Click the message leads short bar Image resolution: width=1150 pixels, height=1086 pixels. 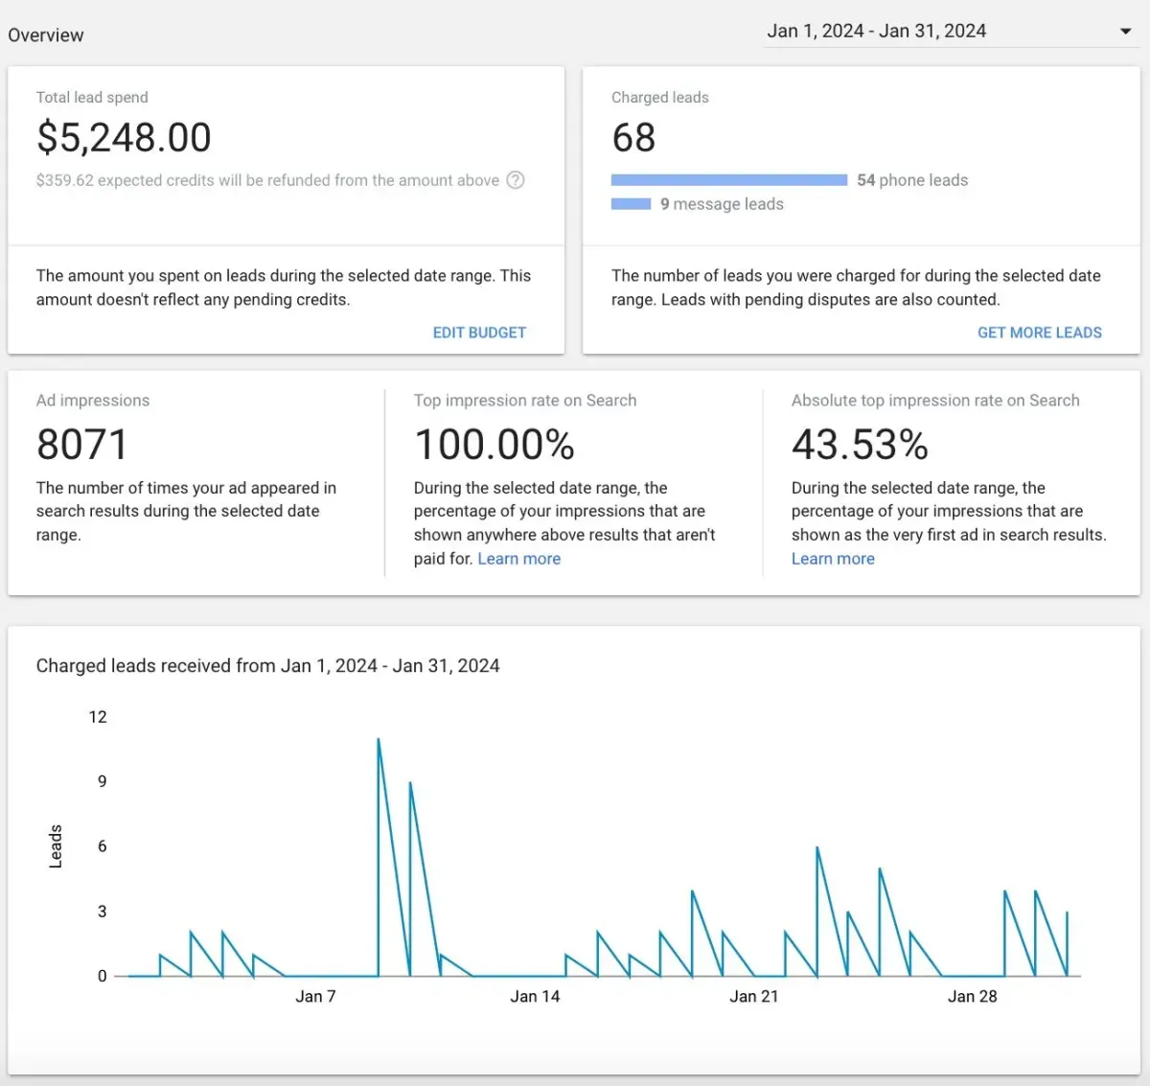coord(631,203)
